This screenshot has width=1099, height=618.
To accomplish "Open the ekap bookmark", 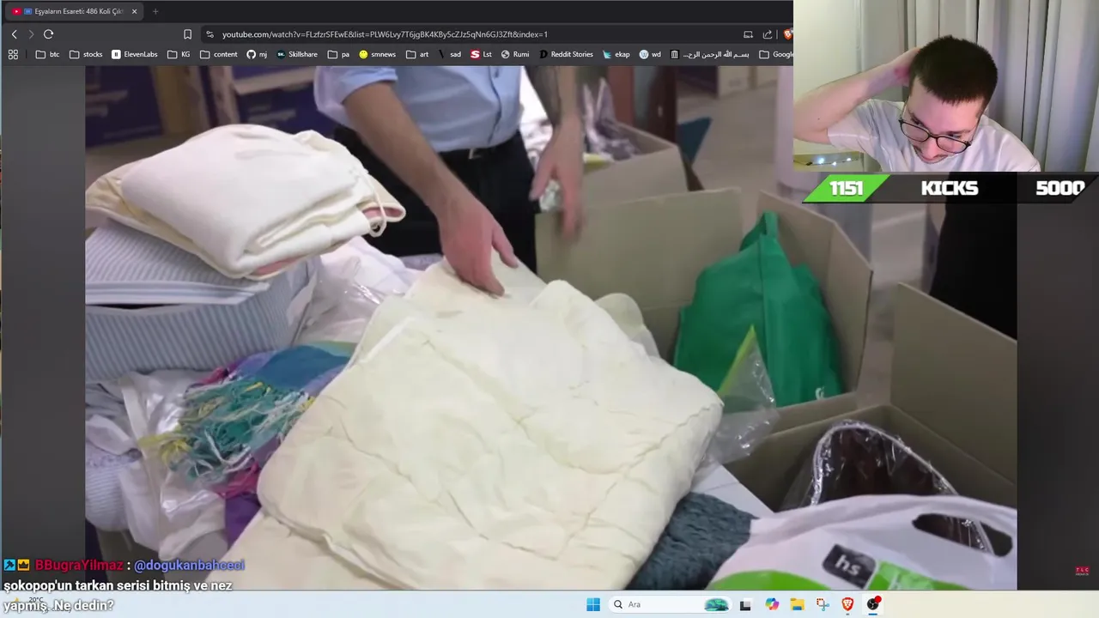I will [x=616, y=54].
